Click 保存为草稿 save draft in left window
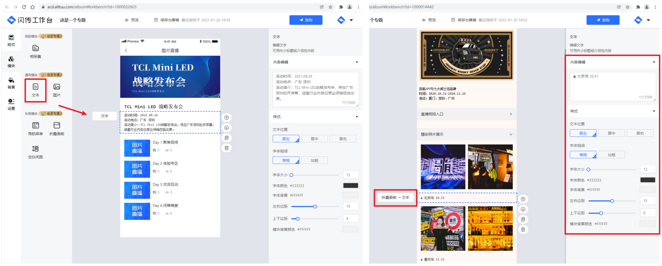This screenshot has height=266, width=662. click(x=166, y=20)
